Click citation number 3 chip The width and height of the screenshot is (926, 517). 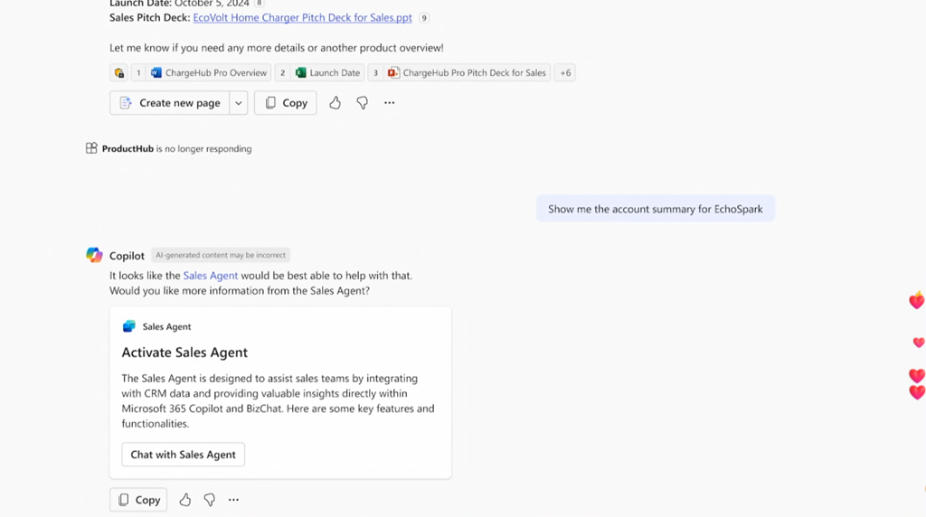click(375, 72)
